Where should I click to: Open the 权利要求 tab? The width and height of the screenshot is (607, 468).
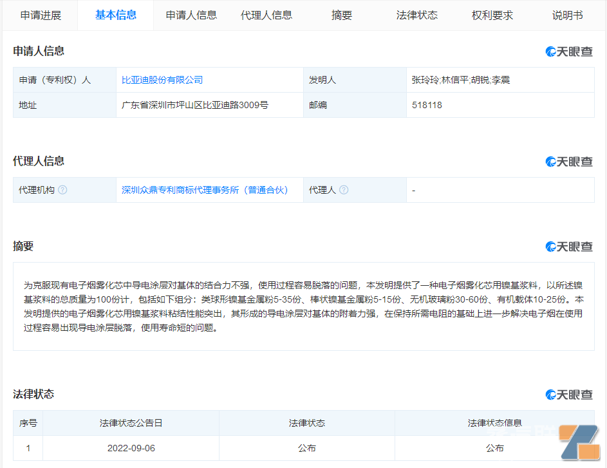click(492, 15)
